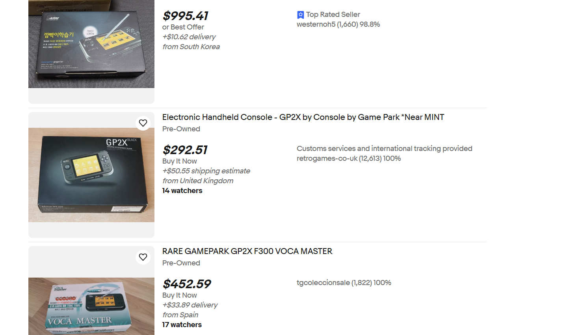
Task: View VOCA MASTER white box thumbnail
Action: point(91,306)
